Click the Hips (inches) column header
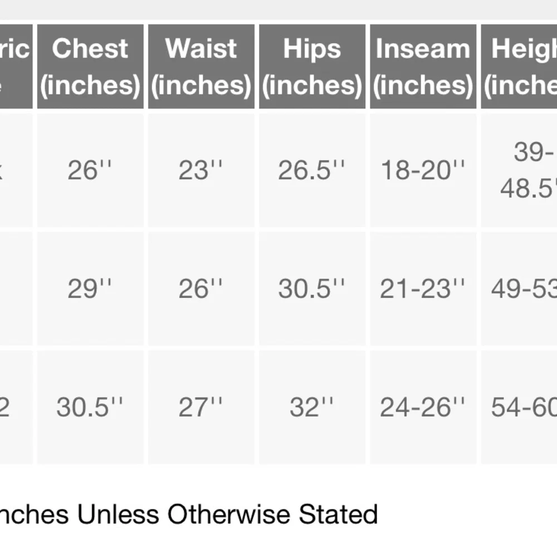The height and width of the screenshot is (557, 557). click(312, 66)
